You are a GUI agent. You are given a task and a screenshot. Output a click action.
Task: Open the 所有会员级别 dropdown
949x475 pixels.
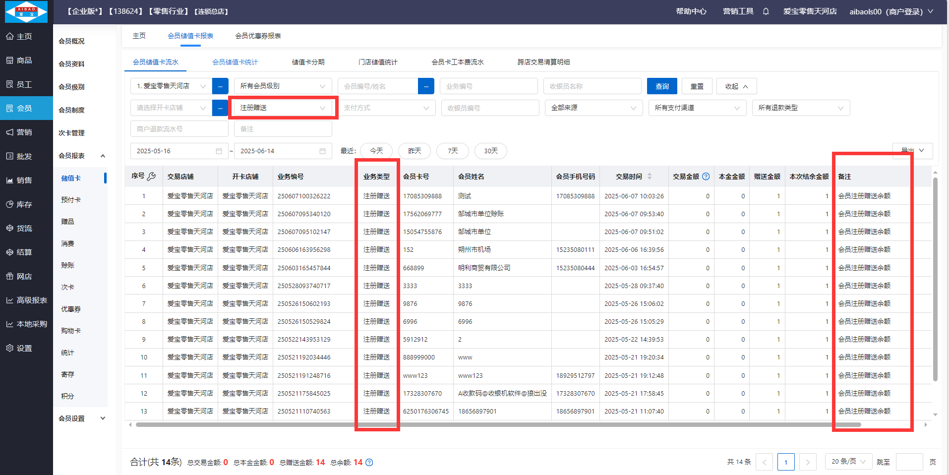click(283, 86)
